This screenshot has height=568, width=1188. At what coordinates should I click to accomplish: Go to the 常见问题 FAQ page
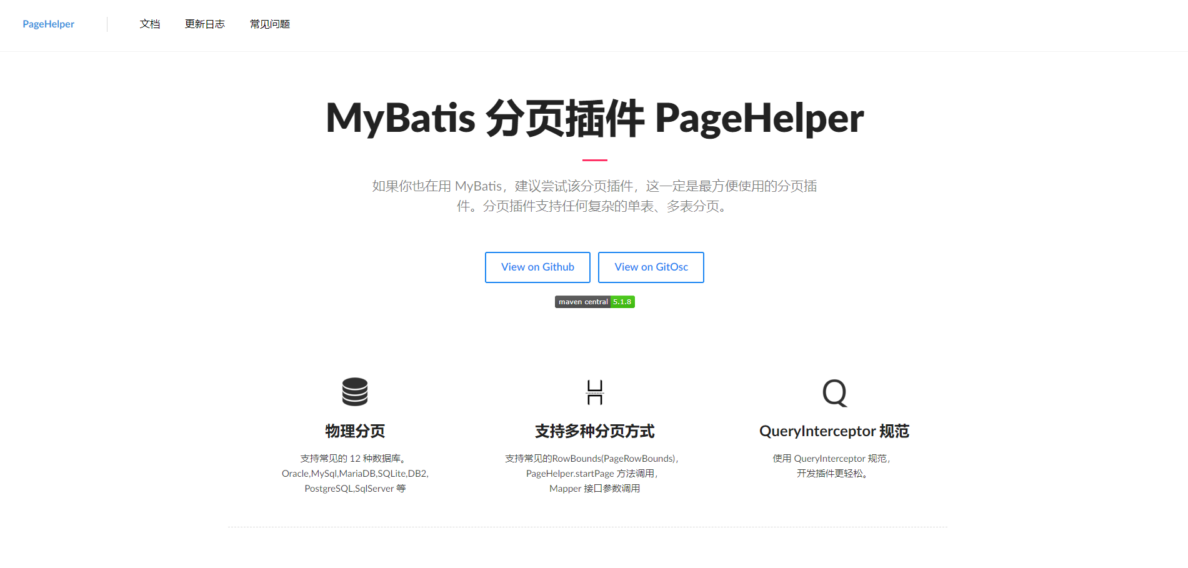pos(269,24)
